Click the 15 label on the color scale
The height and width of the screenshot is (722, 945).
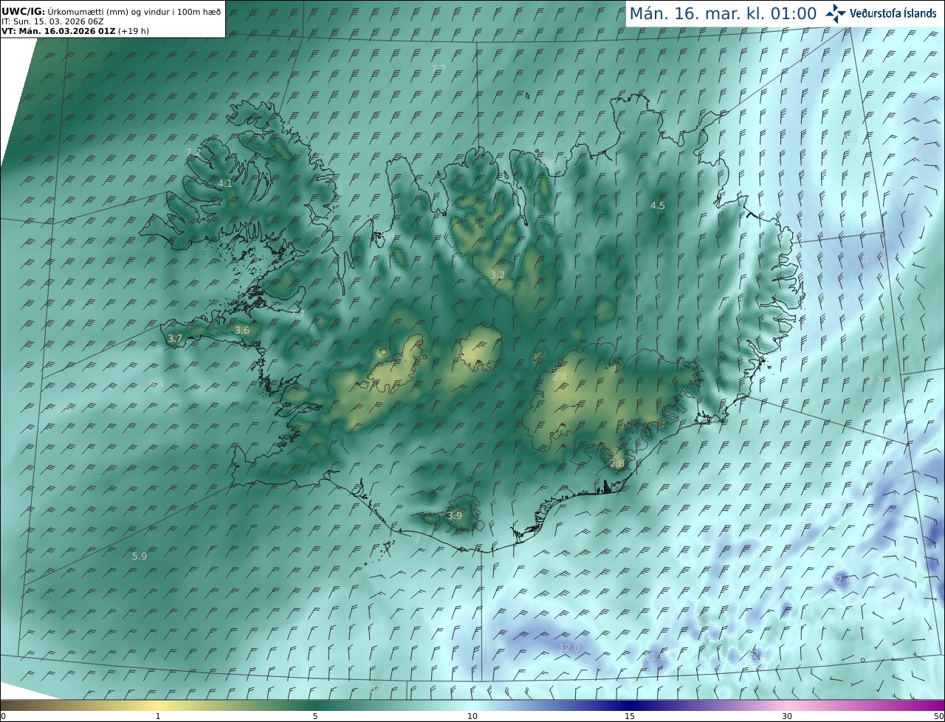630,716
